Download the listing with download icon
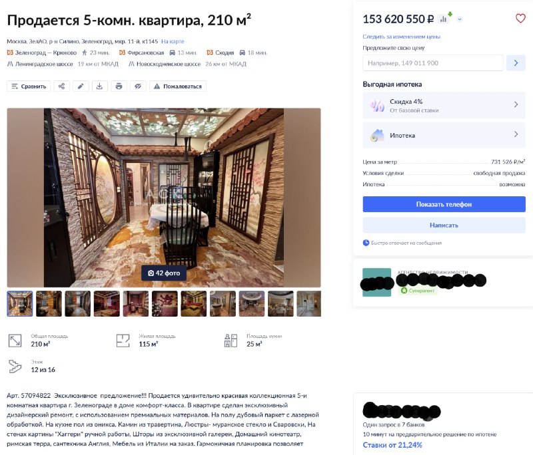Image resolution: width=533 pixels, height=455 pixels. point(99,86)
